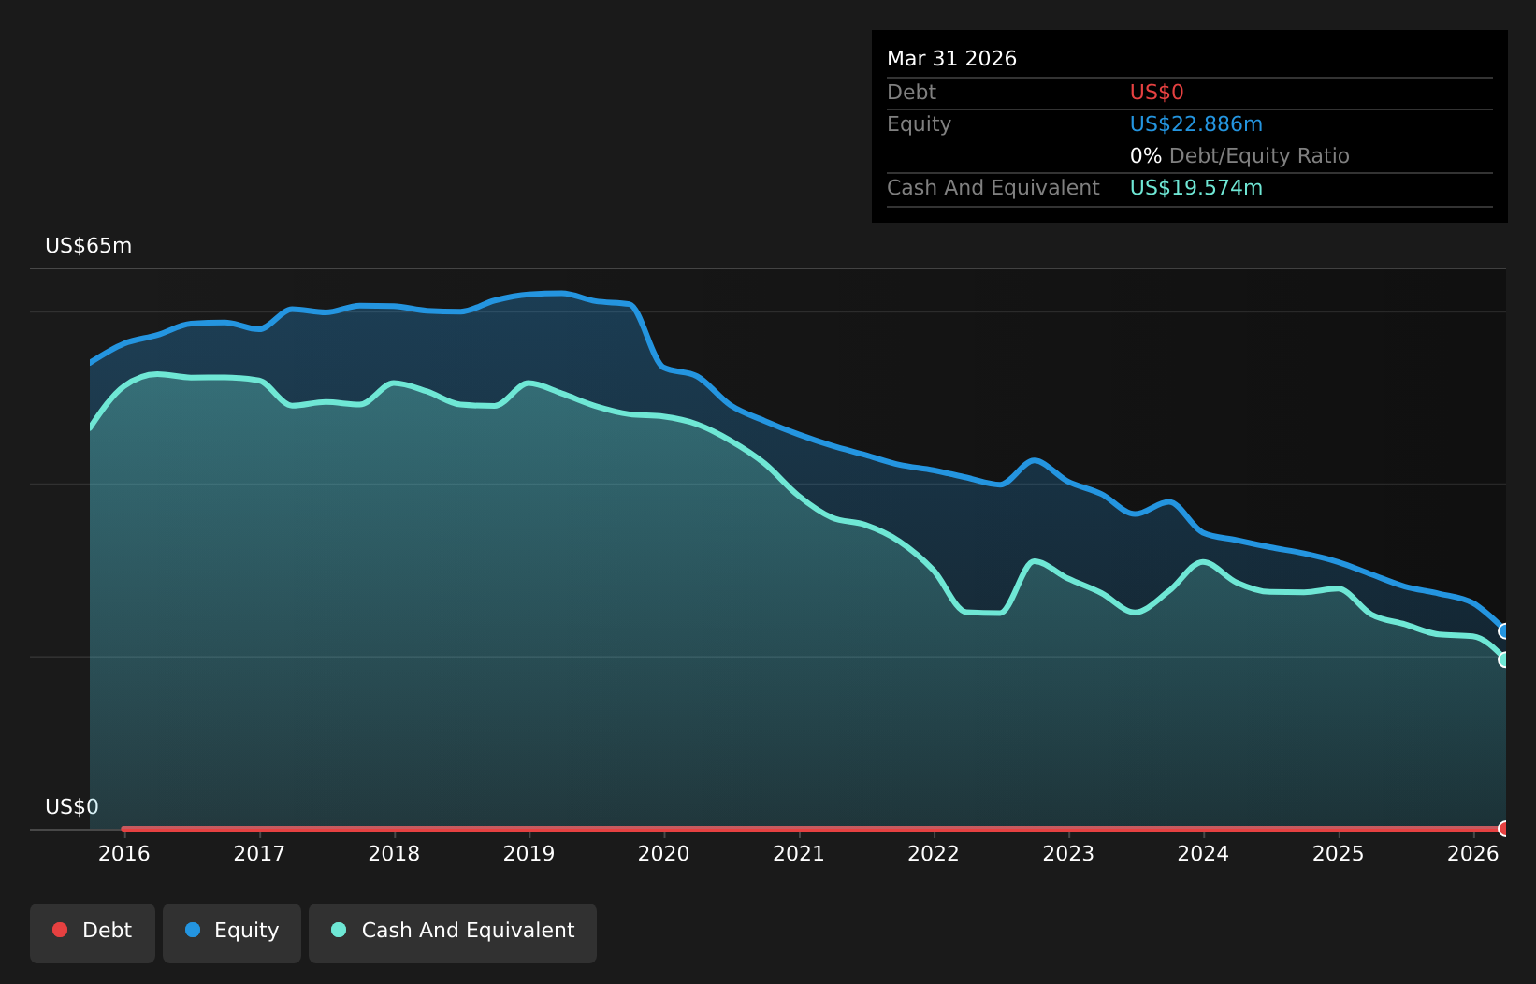Click the 2018 x-axis label
Viewport: 1536px width, 984px height.
(x=394, y=854)
